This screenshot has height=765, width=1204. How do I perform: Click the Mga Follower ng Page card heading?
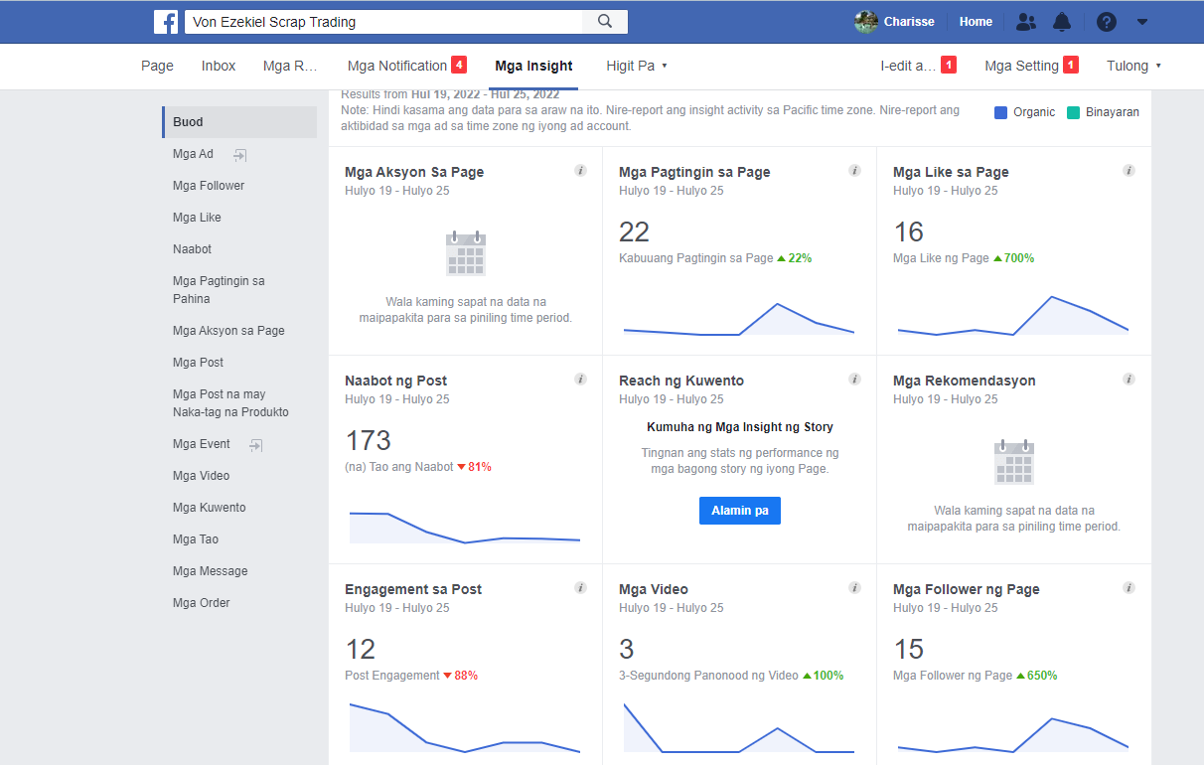pyautogui.click(x=967, y=589)
